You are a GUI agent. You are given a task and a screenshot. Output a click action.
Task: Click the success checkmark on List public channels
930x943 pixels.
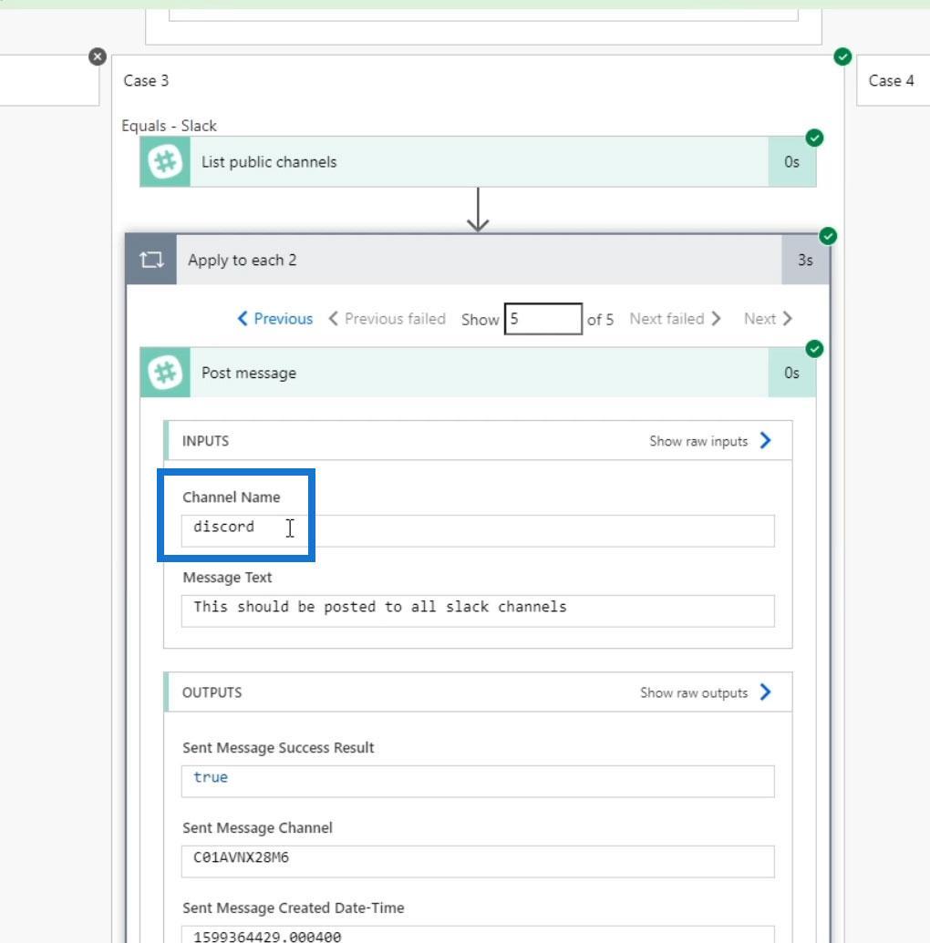point(814,138)
